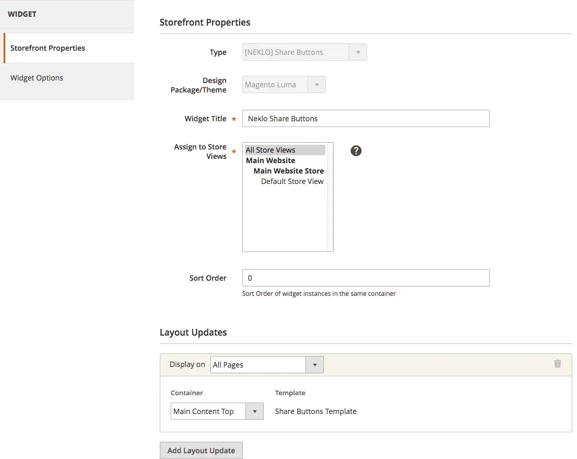The image size is (577, 459).
Task: Click Sort Order hint text
Action: click(319, 294)
